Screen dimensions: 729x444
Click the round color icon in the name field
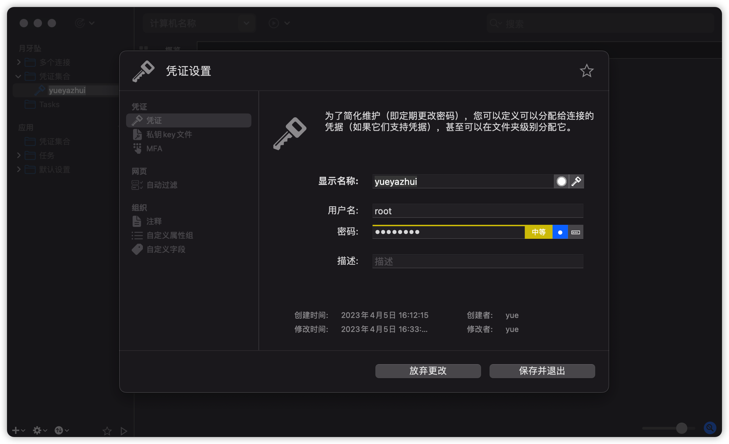(x=561, y=181)
